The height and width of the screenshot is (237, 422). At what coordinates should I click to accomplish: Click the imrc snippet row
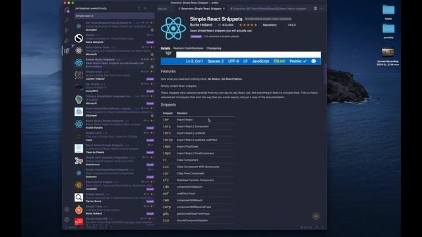pyautogui.click(x=197, y=126)
